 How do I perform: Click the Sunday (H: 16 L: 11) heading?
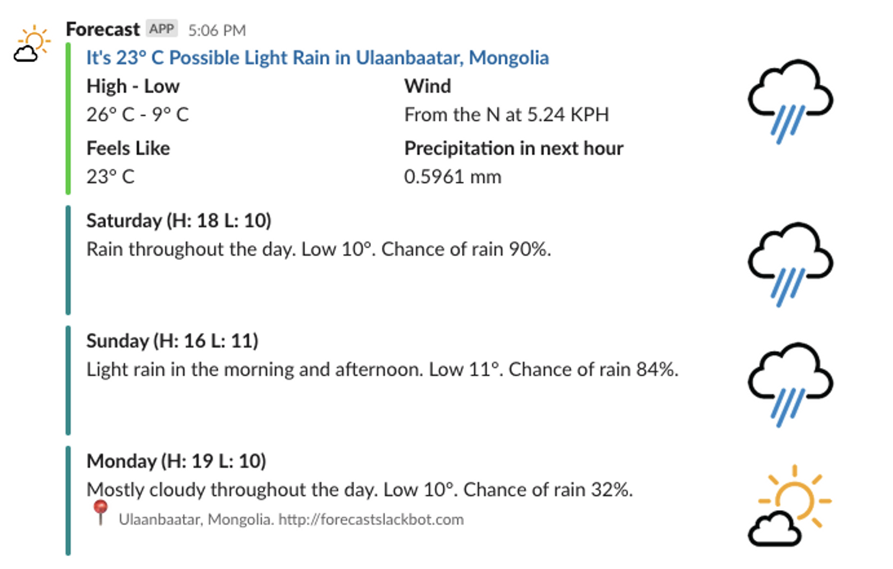click(x=172, y=341)
